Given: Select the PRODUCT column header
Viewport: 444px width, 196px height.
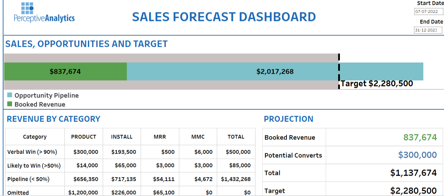Looking at the screenshot, I should pos(83,137).
